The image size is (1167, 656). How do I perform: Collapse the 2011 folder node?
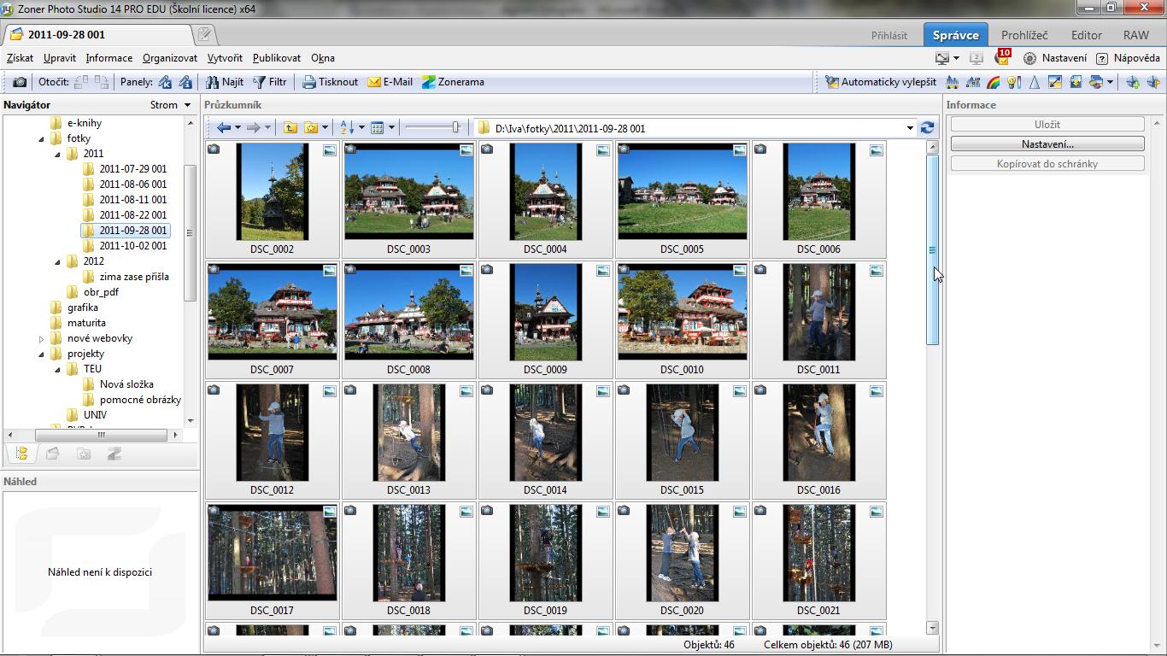coord(57,154)
